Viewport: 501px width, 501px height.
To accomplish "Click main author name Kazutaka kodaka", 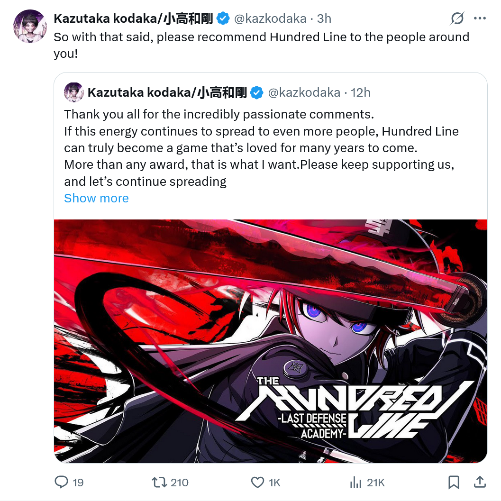I will (x=133, y=18).
